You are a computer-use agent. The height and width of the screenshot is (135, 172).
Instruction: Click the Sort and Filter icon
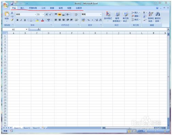[x=151, y=14]
